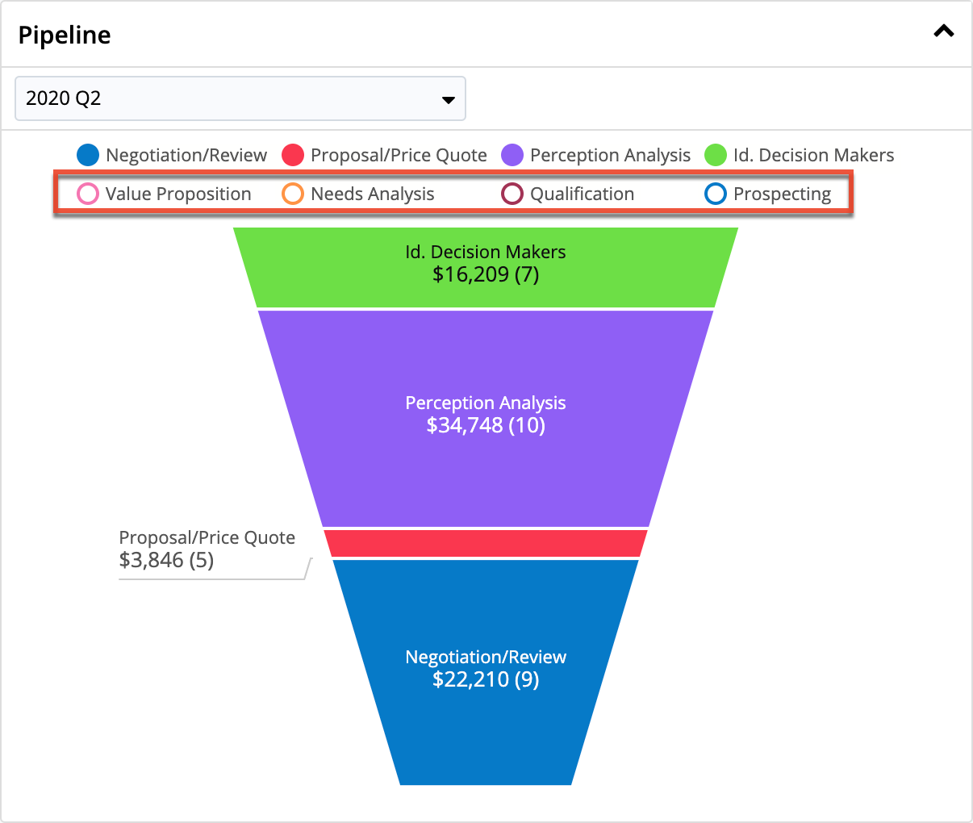Click the Prospecting legend label text
973x823 pixels.
point(782,194)
